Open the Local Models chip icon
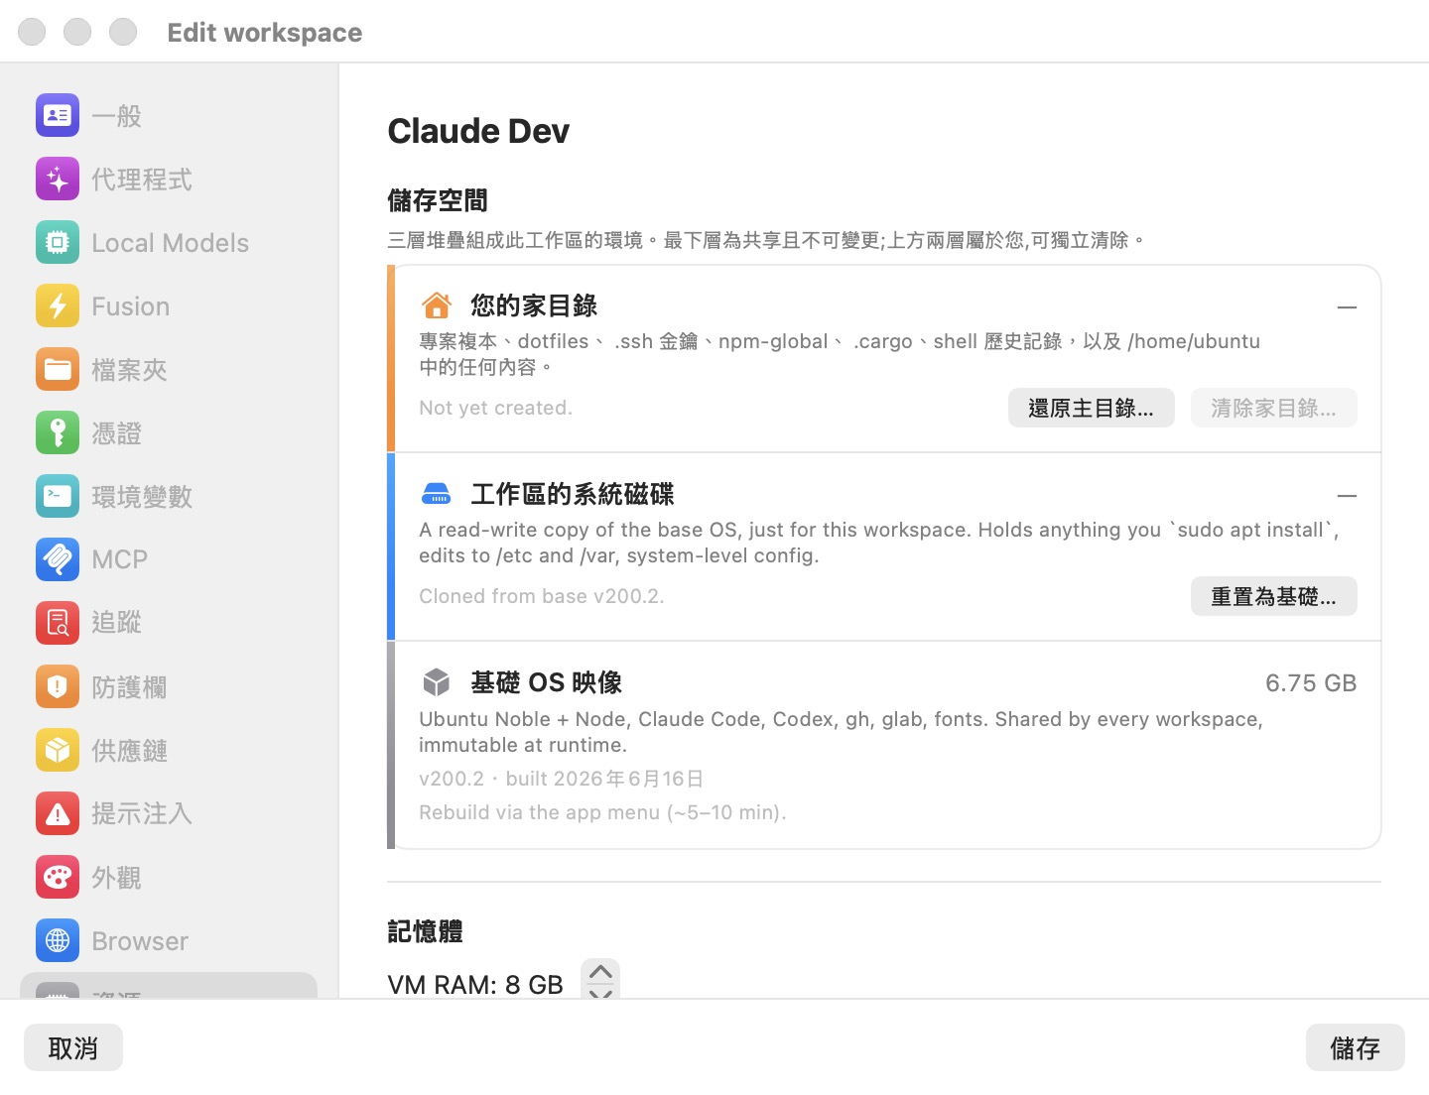 (58, 243)
